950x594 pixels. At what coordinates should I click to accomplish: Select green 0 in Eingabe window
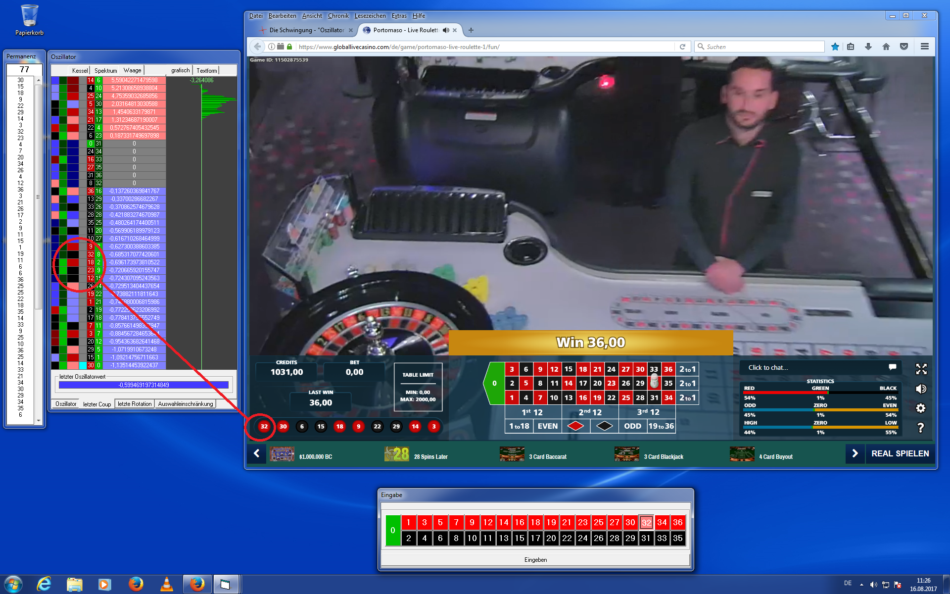tap(393, 530)
